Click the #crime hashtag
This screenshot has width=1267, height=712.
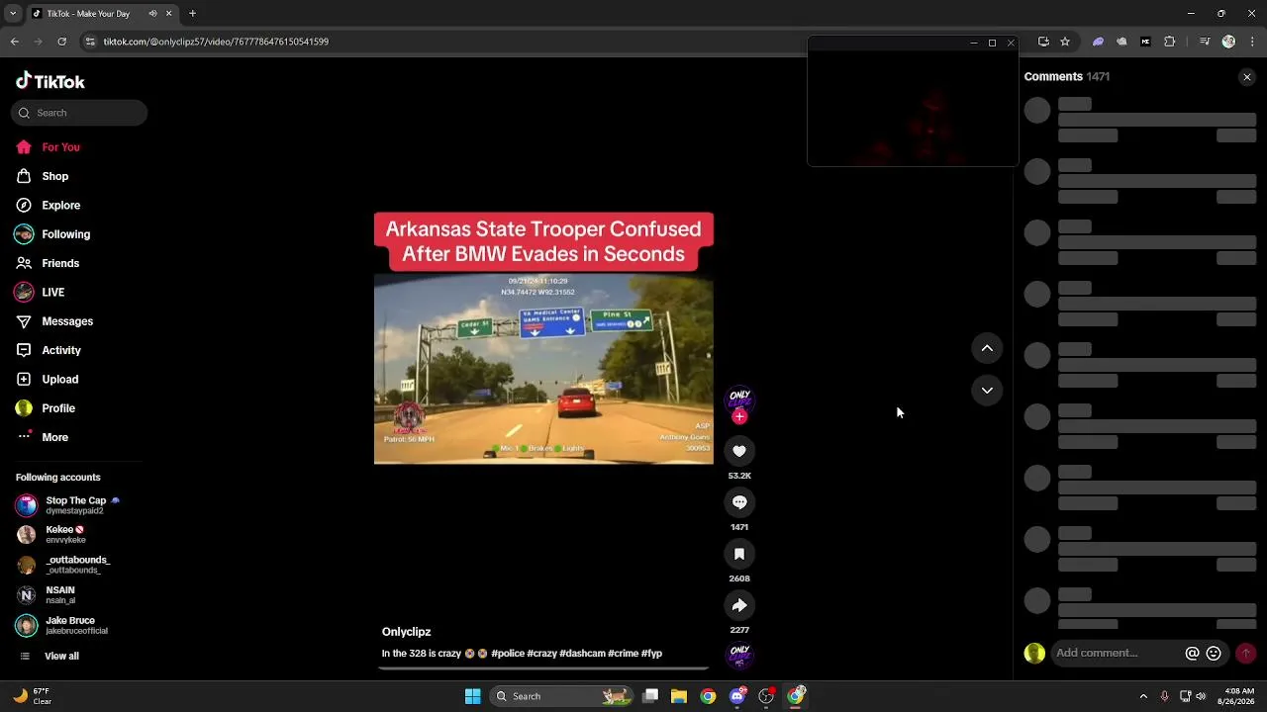tap(623, 654)
